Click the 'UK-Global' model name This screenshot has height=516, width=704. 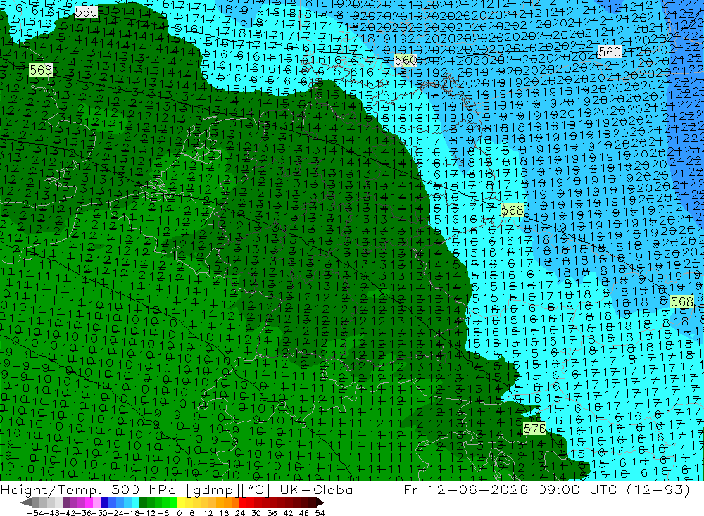click(319, 489)
